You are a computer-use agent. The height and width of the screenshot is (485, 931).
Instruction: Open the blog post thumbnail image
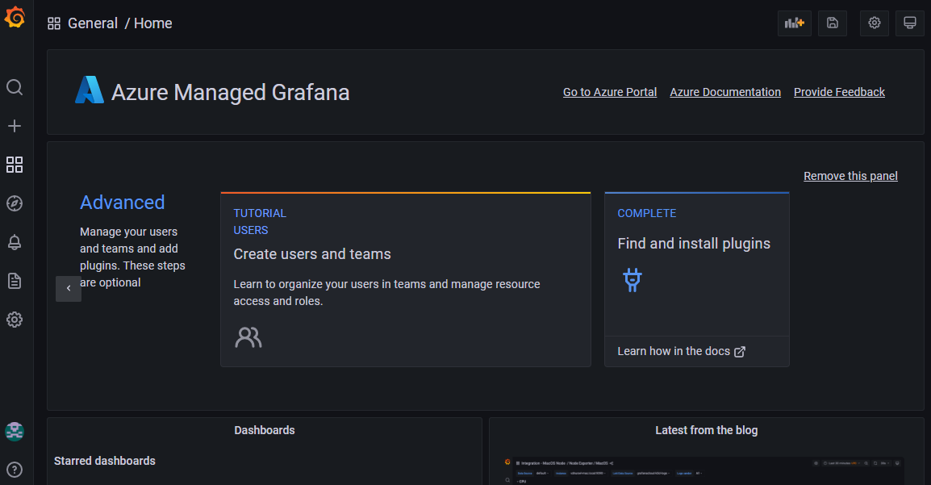(x=703, y=470)
